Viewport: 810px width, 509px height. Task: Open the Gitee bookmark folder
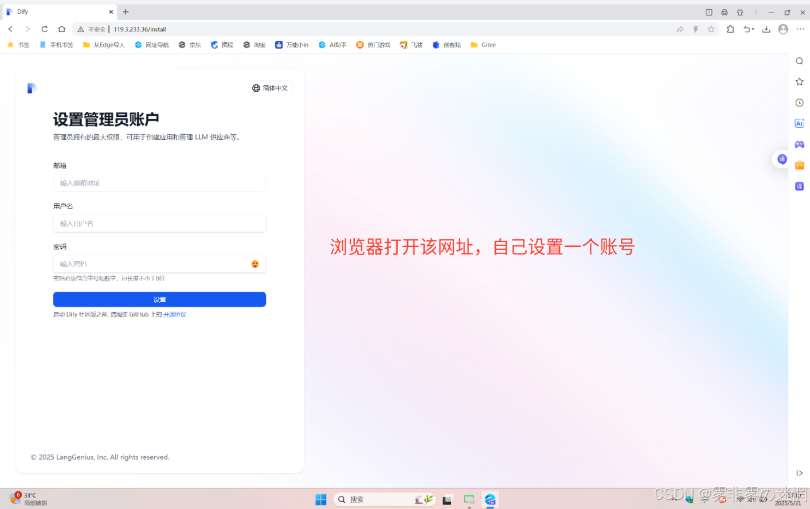483,45
